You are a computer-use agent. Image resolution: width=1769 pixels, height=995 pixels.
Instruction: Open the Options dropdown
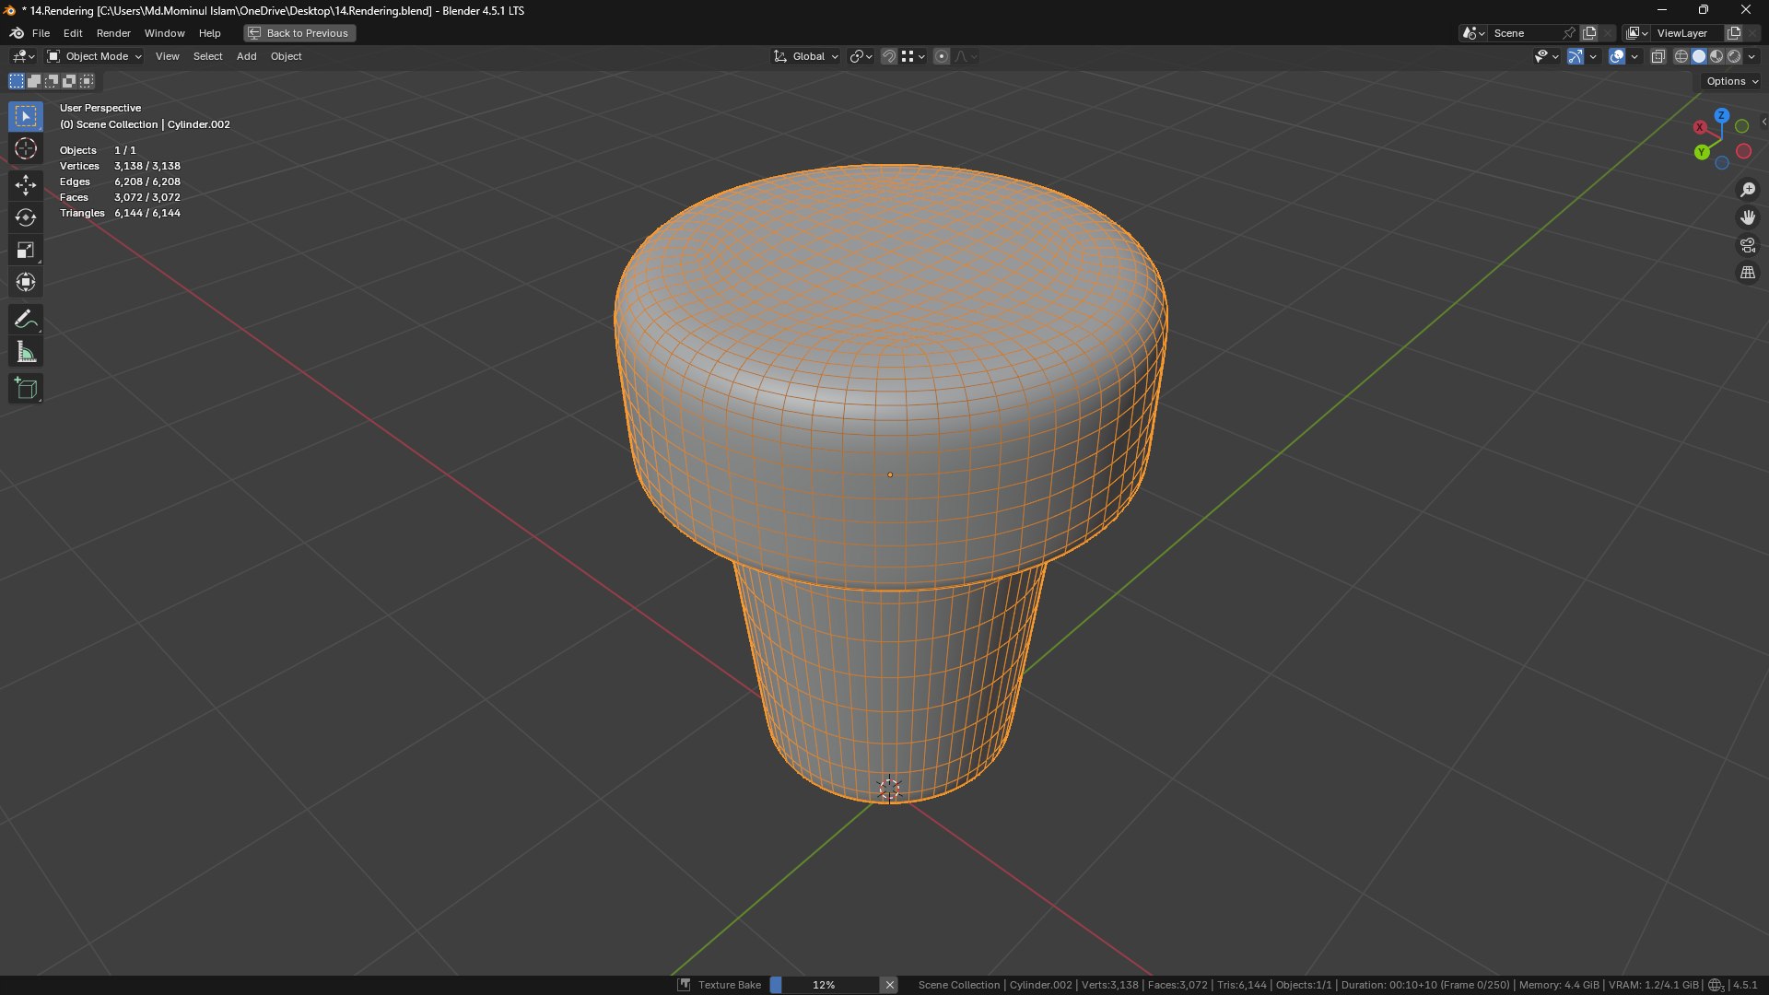click(x=1731, y=81)
